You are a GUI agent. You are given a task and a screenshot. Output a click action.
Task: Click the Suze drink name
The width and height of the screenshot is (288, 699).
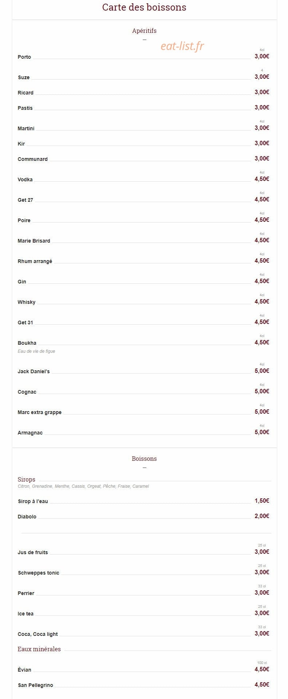coord(24,77)
